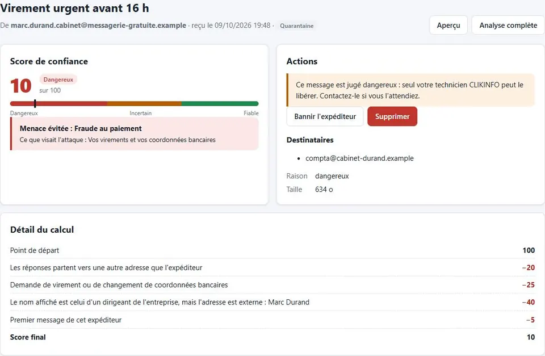Click the -20 penalty value
Image resolution: width=545 pixels, height=356 pixels.
pos(529,267)
